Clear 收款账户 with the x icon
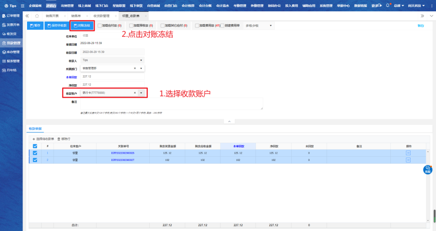The width and height of the screenshot is (436, 231). (x=135, y=93)
